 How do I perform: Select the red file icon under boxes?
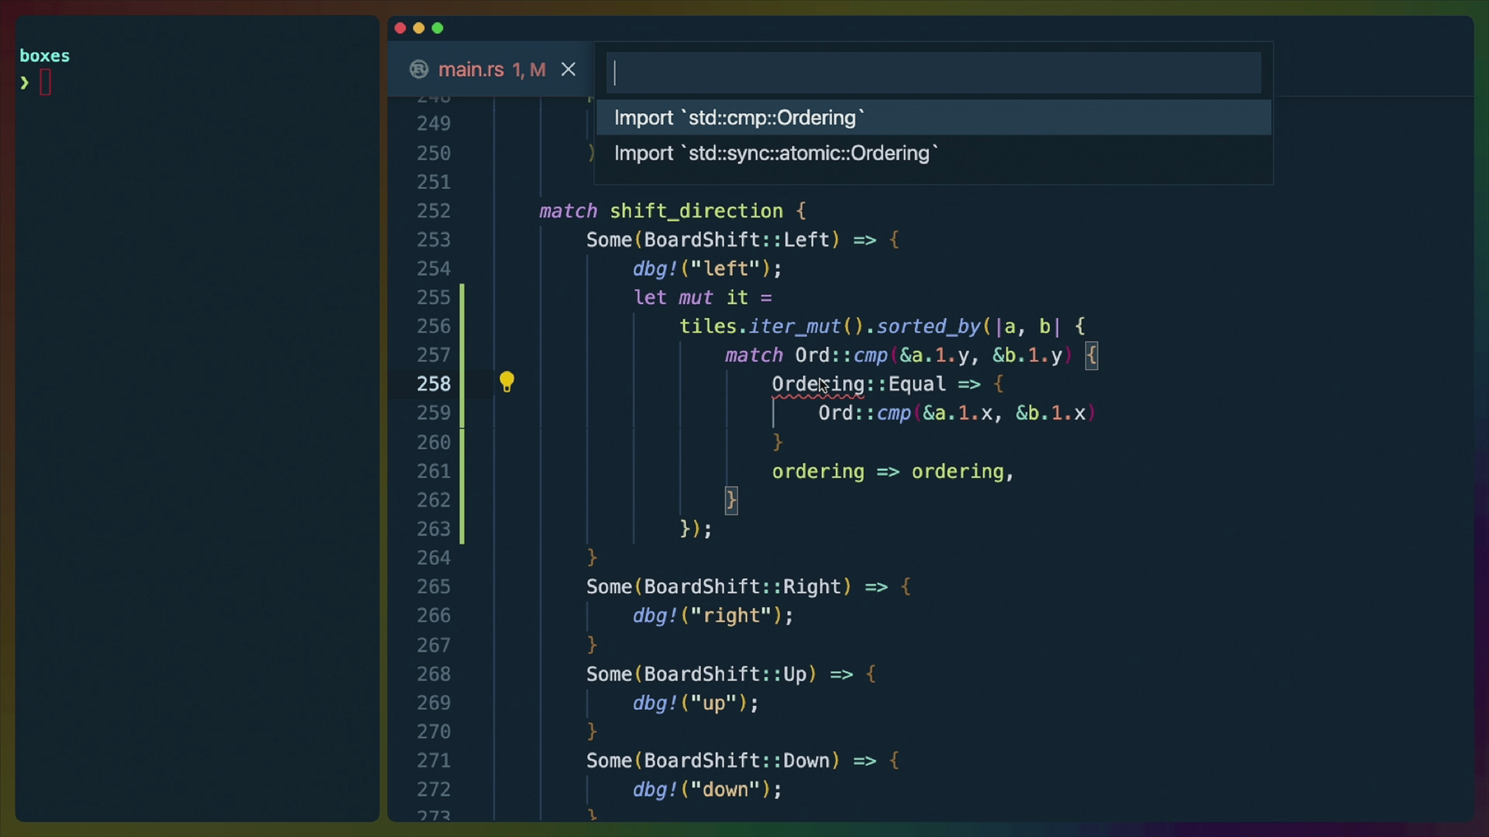coord(46,81)
